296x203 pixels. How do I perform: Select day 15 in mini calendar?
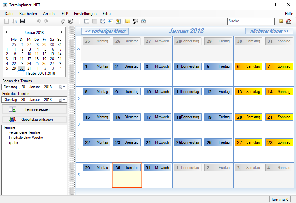point(14,59)
